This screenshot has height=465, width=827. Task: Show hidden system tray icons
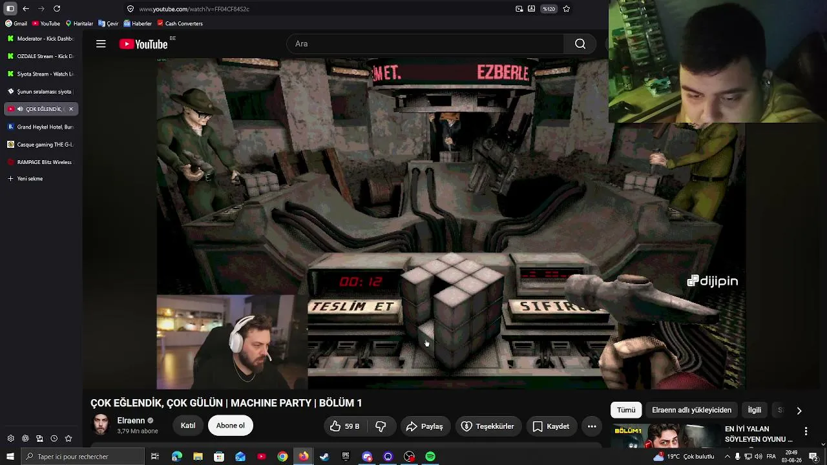728,457
